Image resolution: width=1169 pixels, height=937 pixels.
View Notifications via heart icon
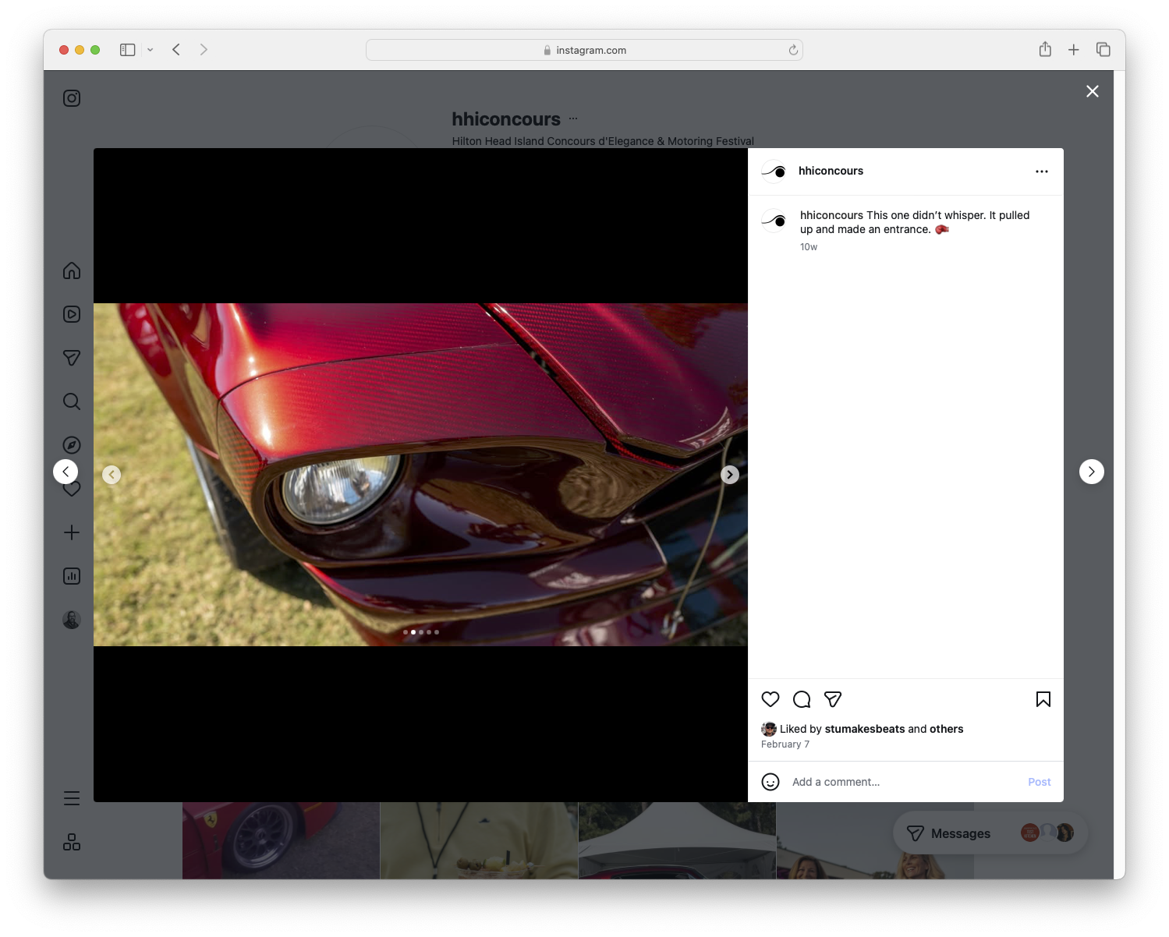click(72, 489)
